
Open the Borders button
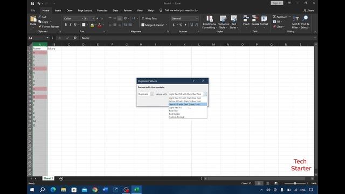click(x=84, y=25)
